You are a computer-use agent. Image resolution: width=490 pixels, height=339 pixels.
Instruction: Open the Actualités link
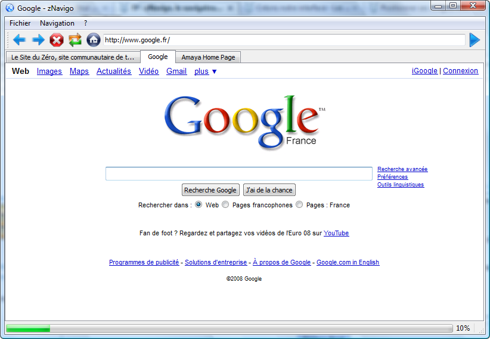(114, 71)
